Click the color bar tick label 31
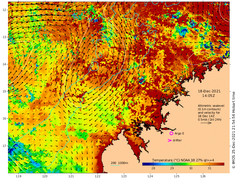The width and height of the screenshot is (235, 181). (210, 168)
